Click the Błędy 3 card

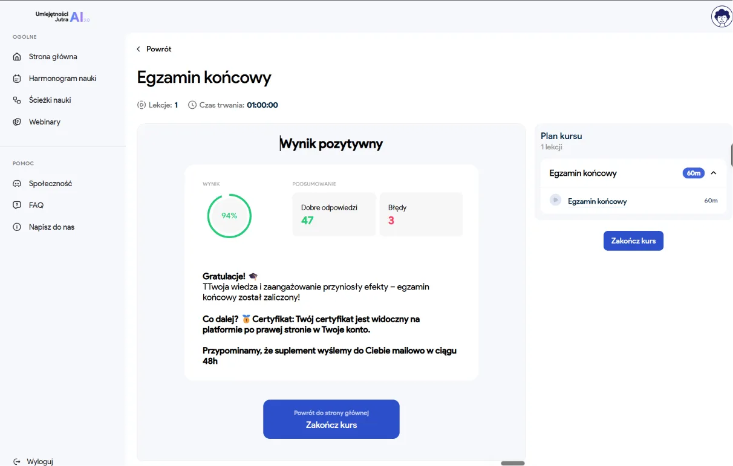click(422, 215)
